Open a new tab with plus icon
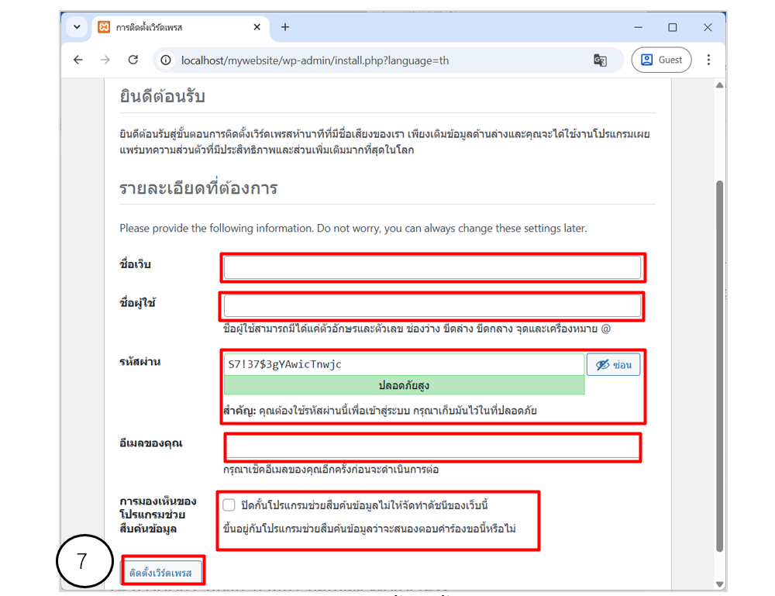Image resolution: width=775 pixels, height=596 pixels. [x=285, y=27]
